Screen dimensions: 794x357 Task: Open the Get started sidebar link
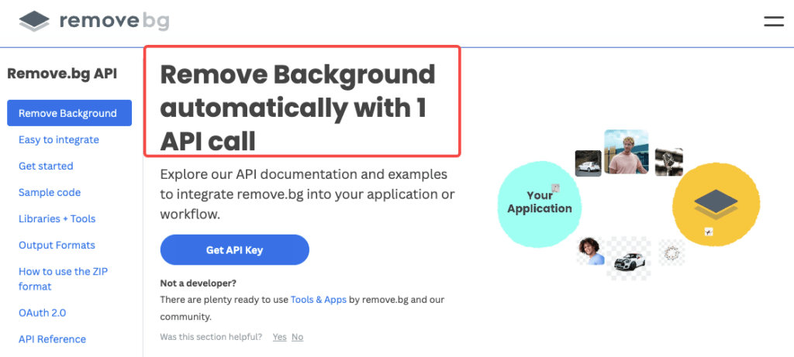coord(46,166)
